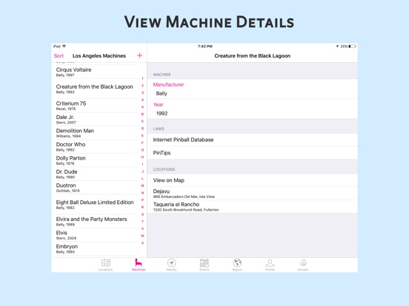Image resolution: width=409 pixels, height=306 pixels.
Task: Open the Profile person icon
Action: point(270,263)
